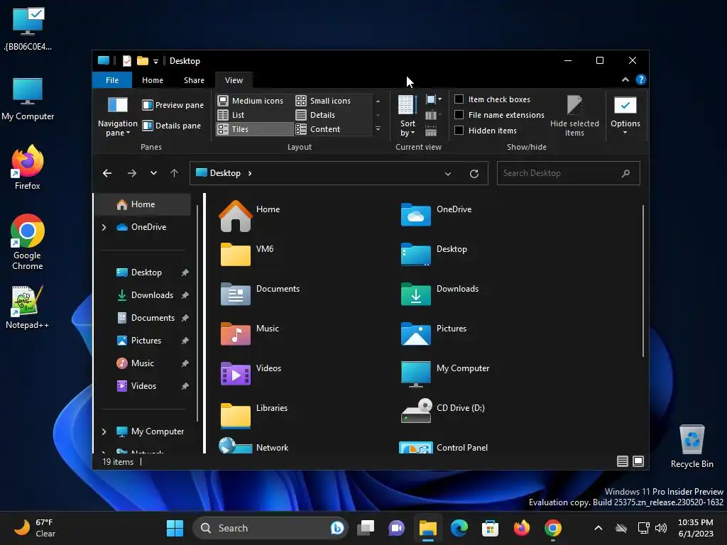Click the Properties quick access icon
This screenshot has height=545, width=727.
(x=126, y=61)
